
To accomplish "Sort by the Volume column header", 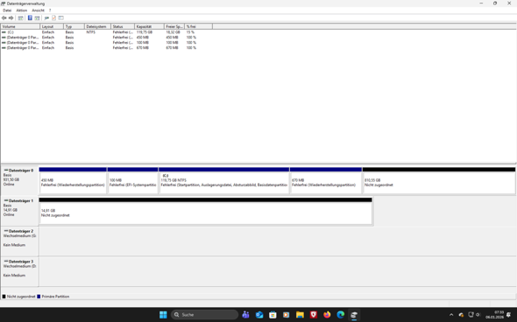I will (20, 26).
